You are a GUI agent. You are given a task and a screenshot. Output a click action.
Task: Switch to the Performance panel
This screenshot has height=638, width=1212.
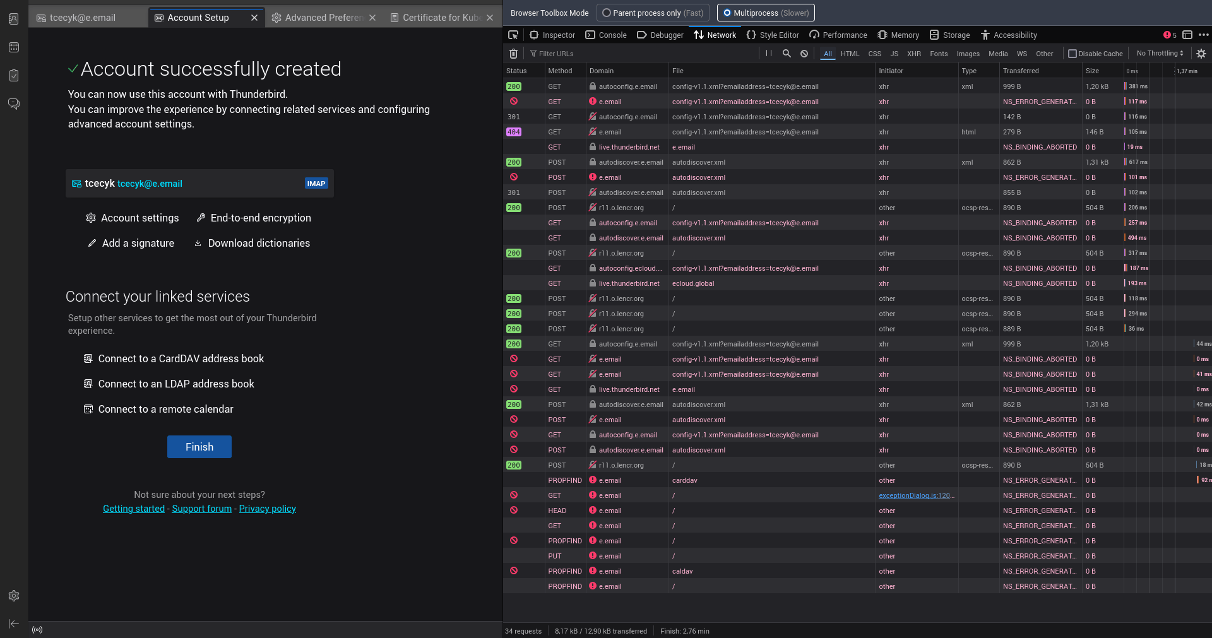pos(838,35)
